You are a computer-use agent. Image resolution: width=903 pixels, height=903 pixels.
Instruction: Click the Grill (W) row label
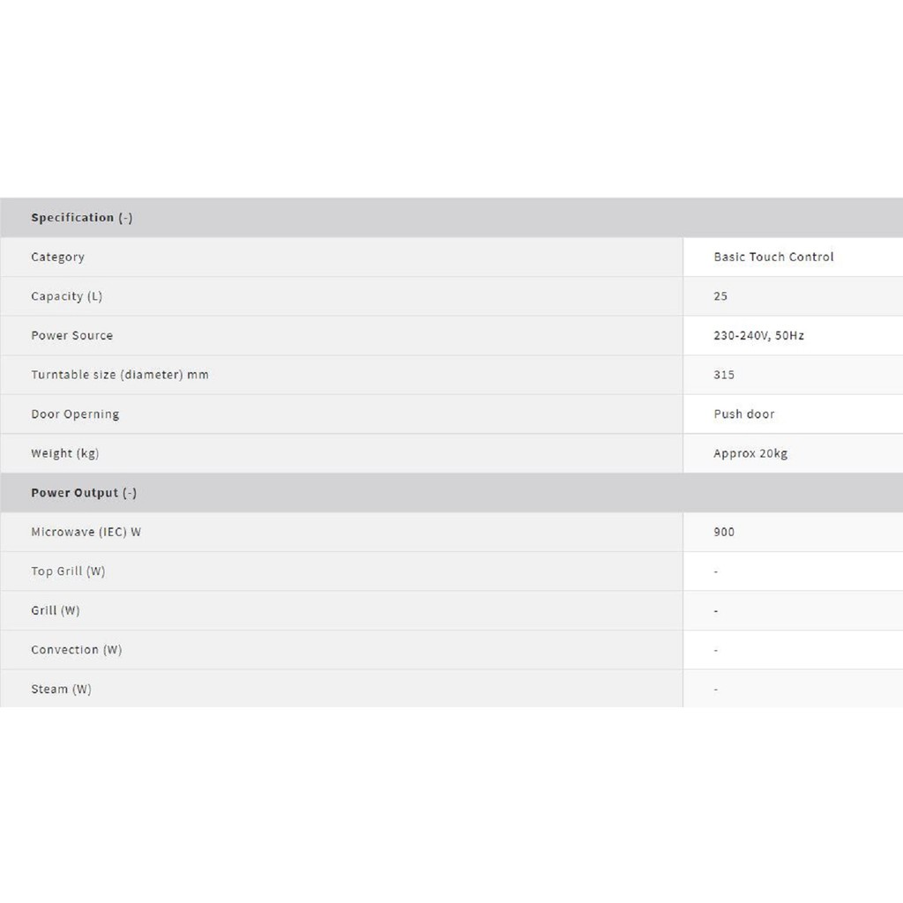coord(56,611)
